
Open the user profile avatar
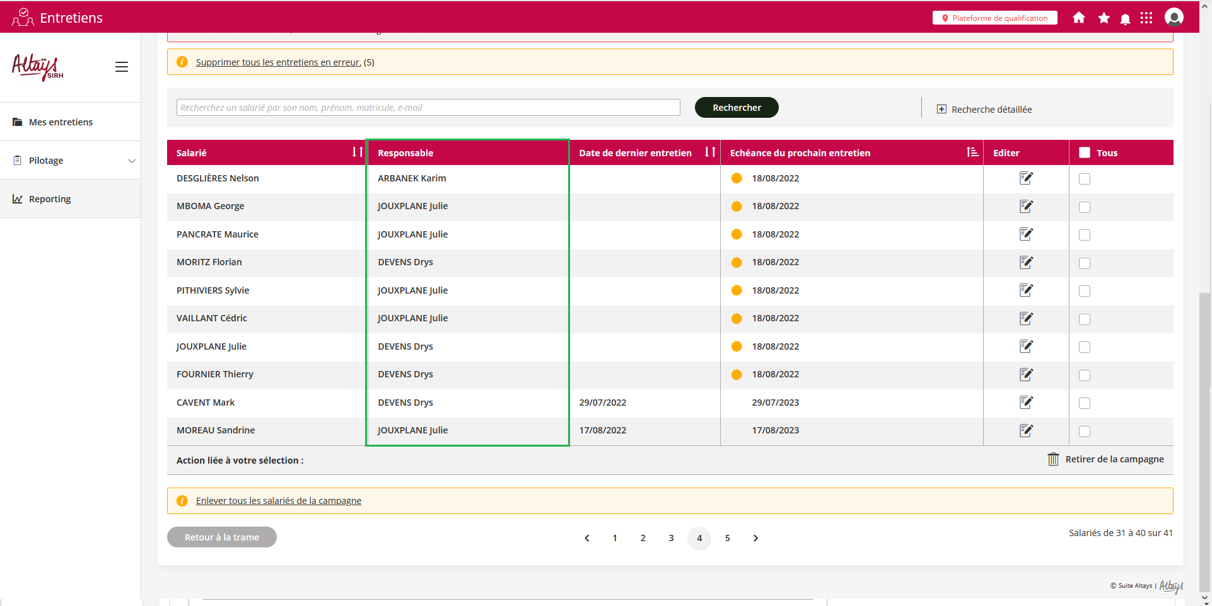(x=1174, y=18)
